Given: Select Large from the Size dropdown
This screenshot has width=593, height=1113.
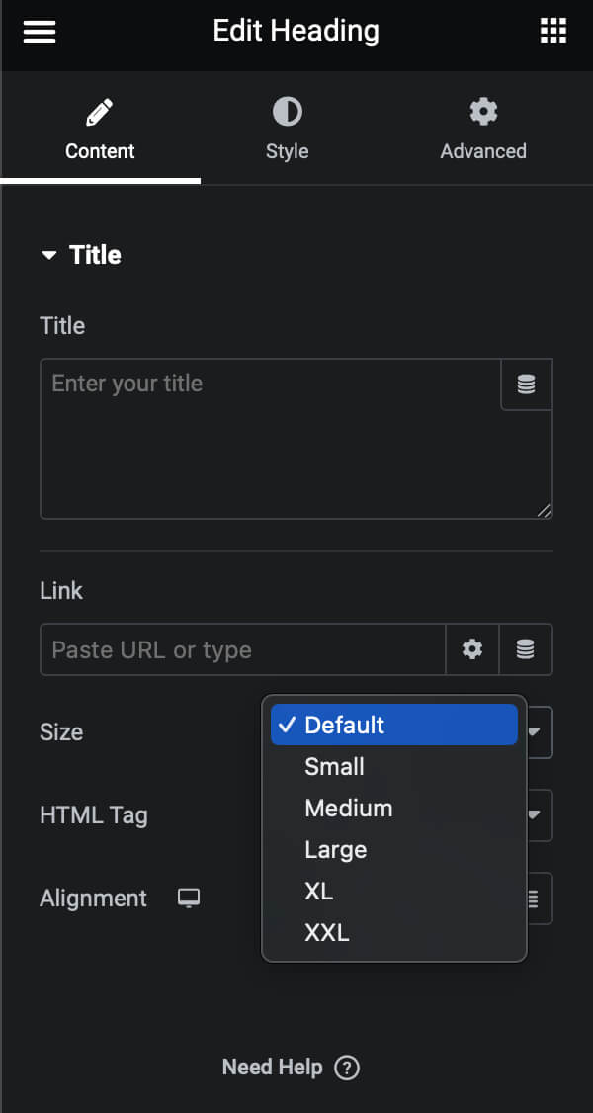Looking at the screenshot, I should (335, 849).
